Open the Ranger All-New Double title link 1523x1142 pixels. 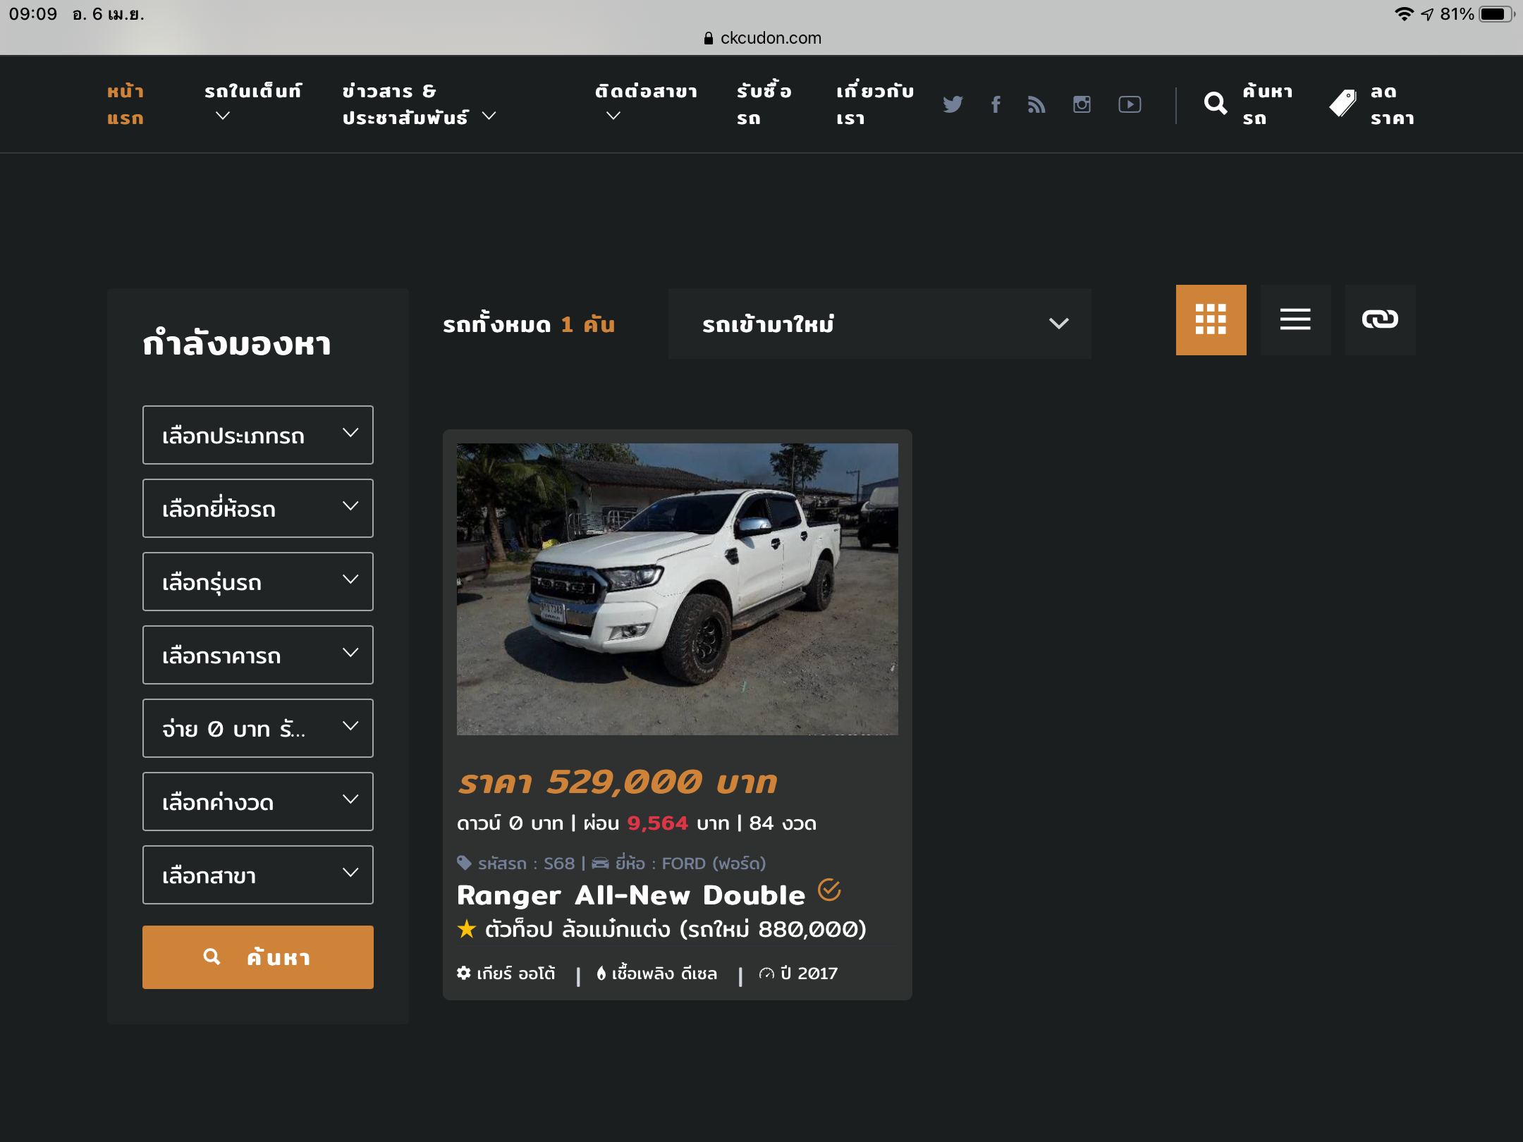tap(631, 895)
